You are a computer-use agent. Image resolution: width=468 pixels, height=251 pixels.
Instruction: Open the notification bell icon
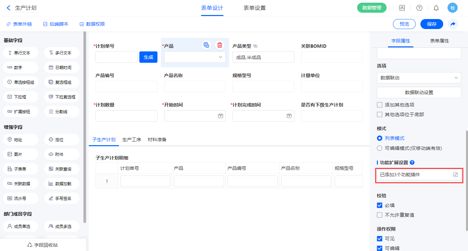coord(436,8)
